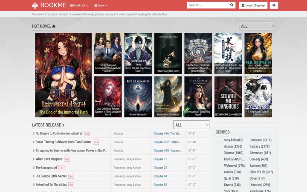Image resolution: width=307 pixels, height=192 pixels.
Task: Select the Xianxia (1869) genre
Action: (x=234, y=153)
